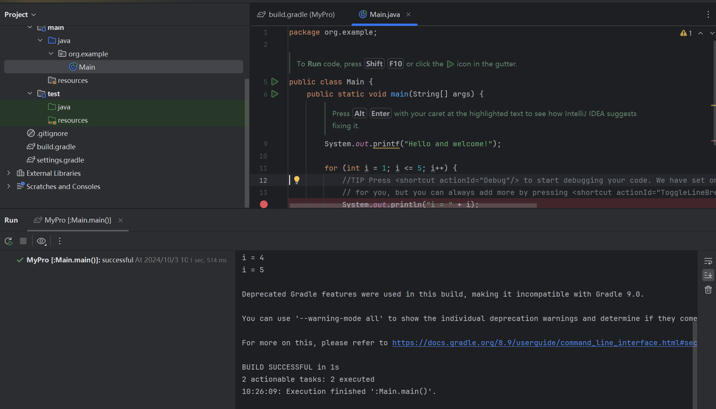Screen dimensions: 716x409
Task: Click the console vertical scrollbar
Action: click(695, 365)
